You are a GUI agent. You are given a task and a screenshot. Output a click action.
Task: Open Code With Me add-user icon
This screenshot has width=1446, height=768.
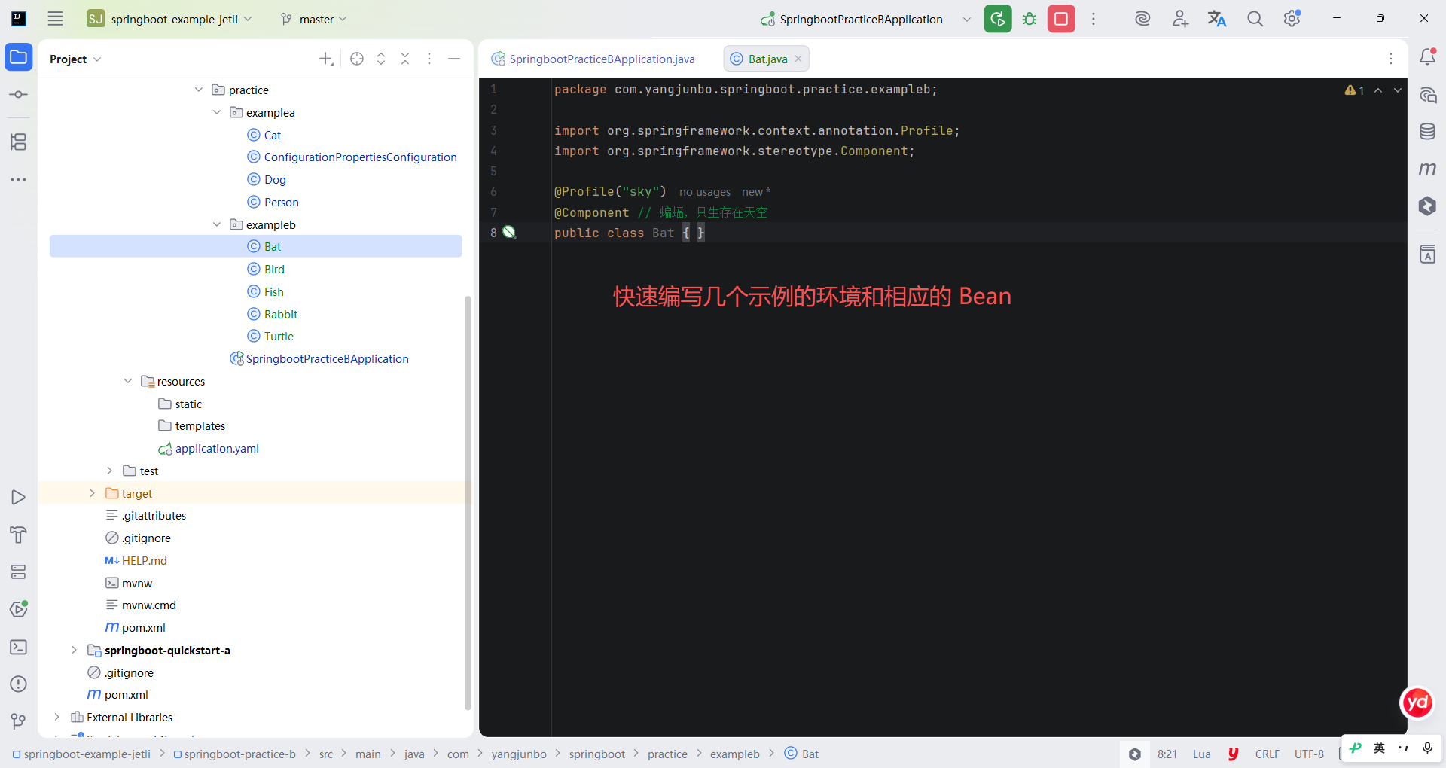coord(1180,19)
